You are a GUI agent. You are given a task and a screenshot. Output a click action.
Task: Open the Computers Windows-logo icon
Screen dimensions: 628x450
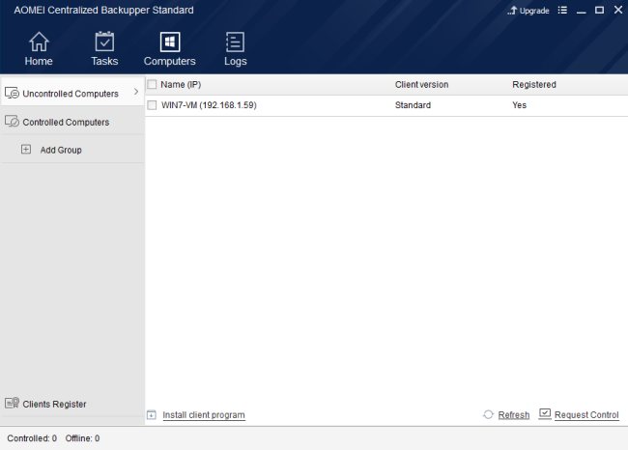point(170,42)
